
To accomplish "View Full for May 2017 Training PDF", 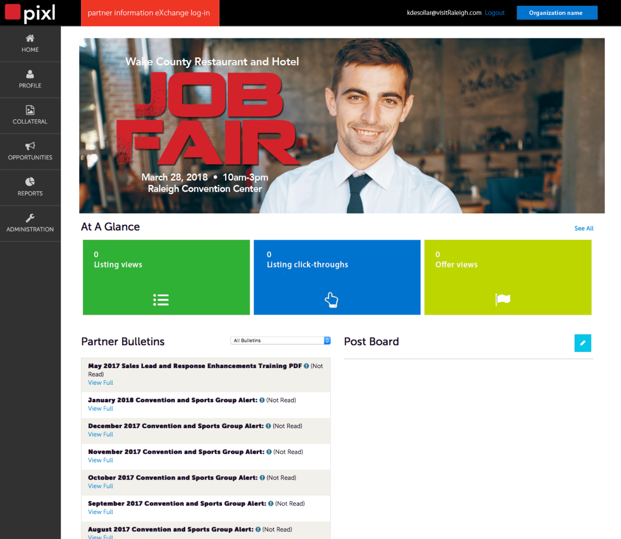I will pyautogui.click(x=100, y=383).
